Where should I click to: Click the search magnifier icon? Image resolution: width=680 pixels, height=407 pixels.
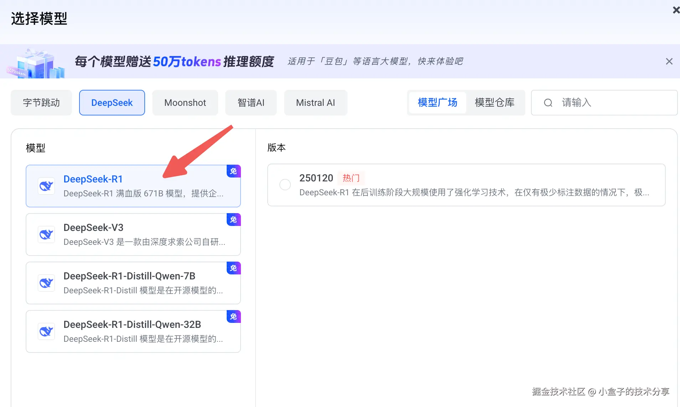[x=548, y=103]
